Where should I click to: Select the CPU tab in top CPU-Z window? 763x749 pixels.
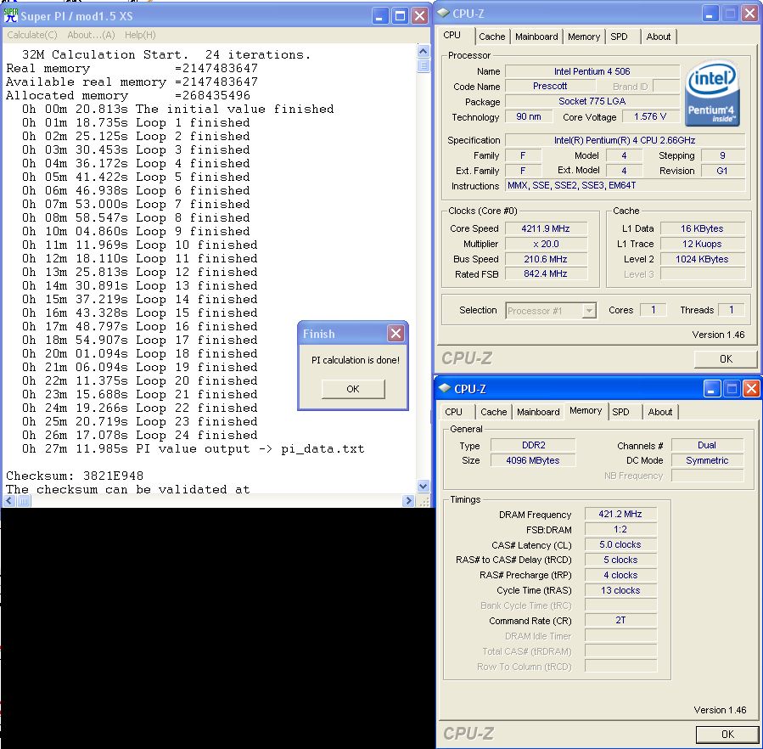[x=452, y=36]
